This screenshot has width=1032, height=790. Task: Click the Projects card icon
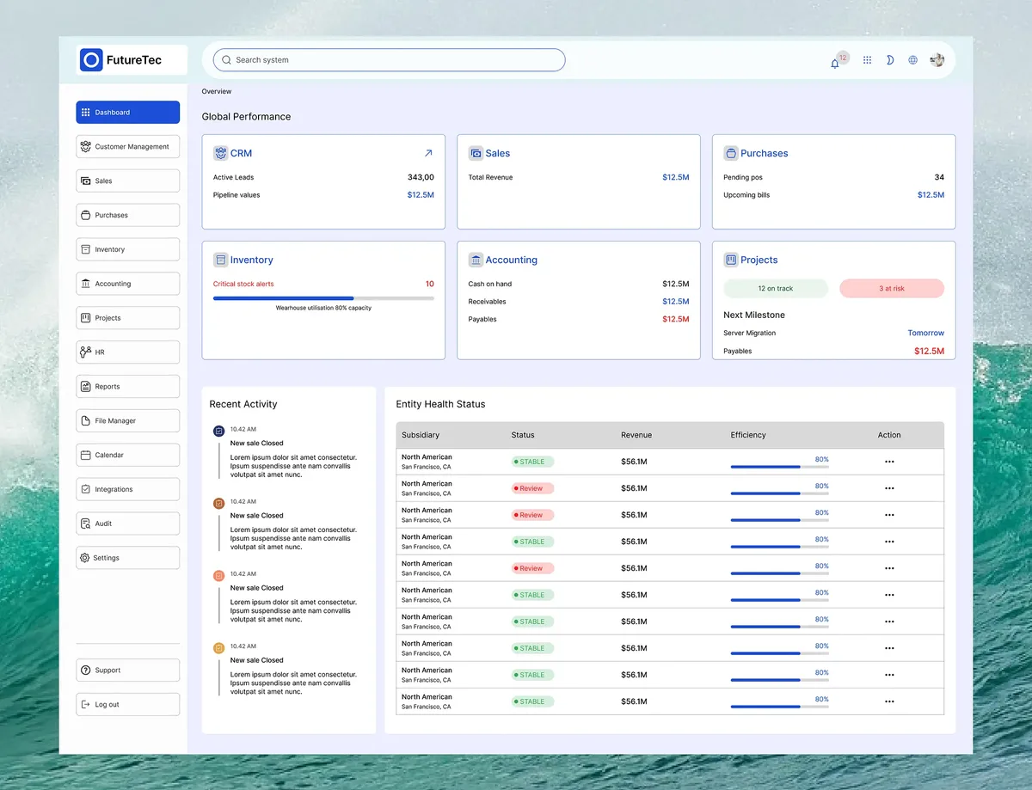[731, 260]
